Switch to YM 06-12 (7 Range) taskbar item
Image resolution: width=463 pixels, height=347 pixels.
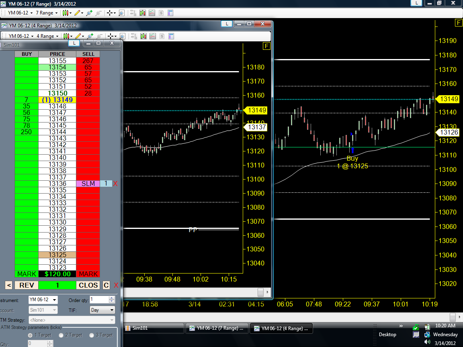click(x=217, y=328)
